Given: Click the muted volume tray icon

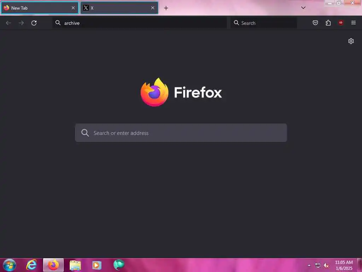Looking at the screenshot, I should pos(326,266).
